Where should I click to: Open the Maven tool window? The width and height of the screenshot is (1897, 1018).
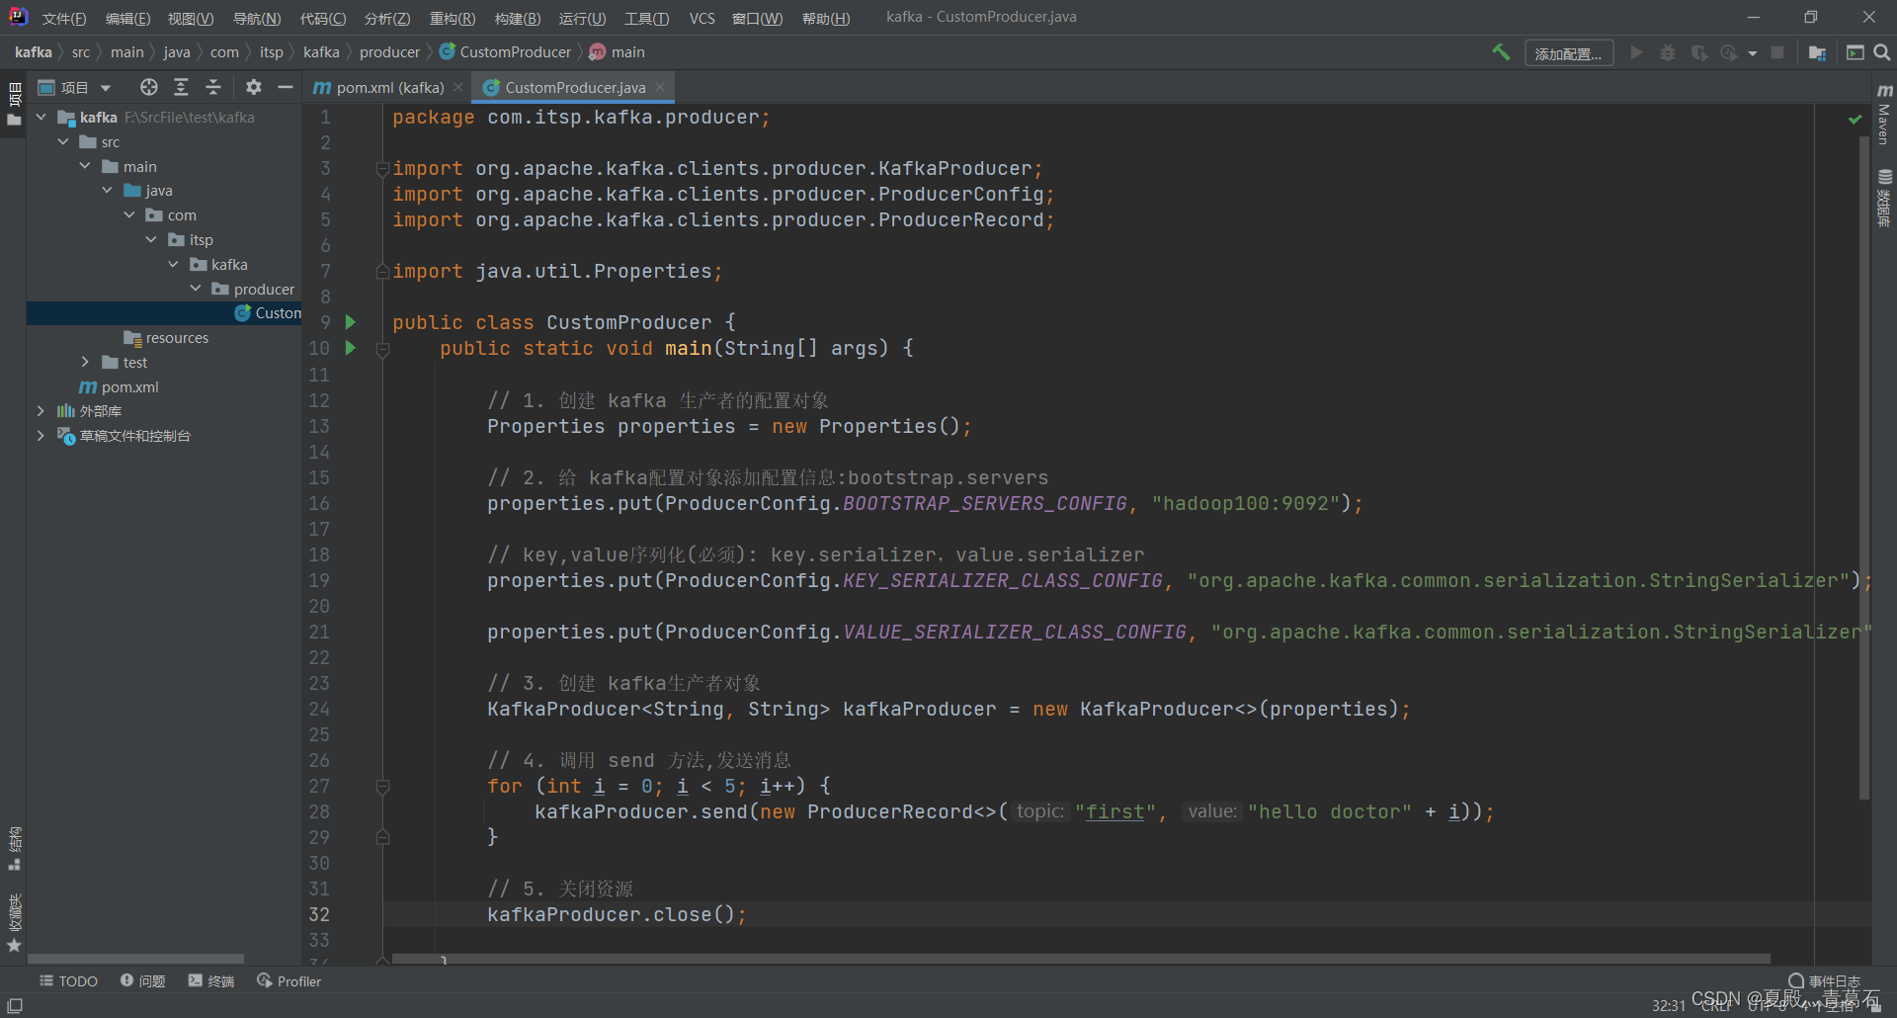pyautogui.click(x=1884, y=114)
